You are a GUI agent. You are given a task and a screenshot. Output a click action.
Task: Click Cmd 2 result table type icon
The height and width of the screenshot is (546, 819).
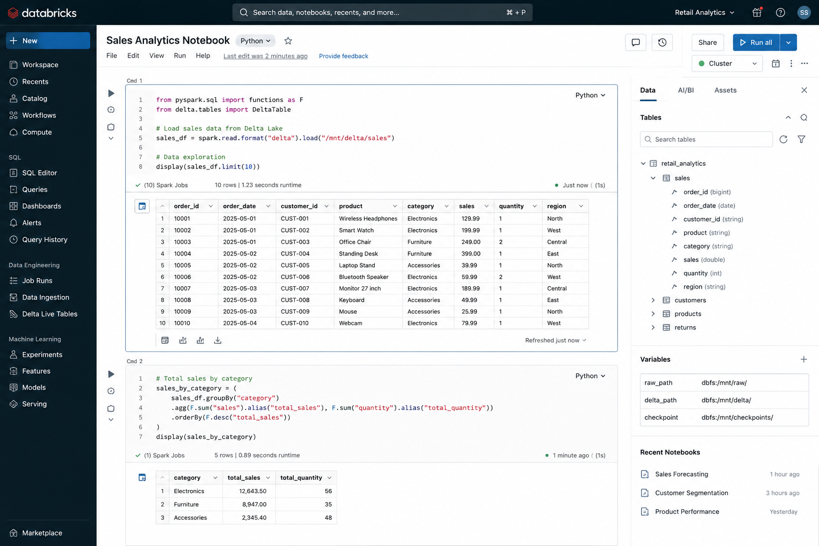[x=142, y=478]
